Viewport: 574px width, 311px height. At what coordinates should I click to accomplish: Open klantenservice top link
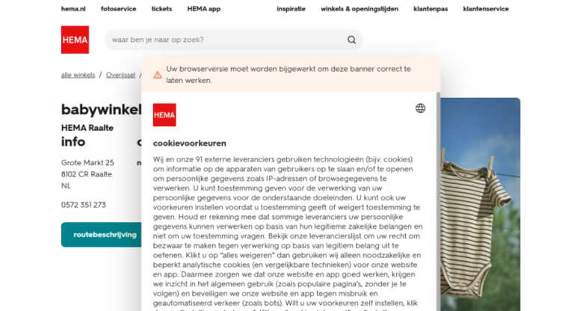pyautogui.click(x=486, y=9)
